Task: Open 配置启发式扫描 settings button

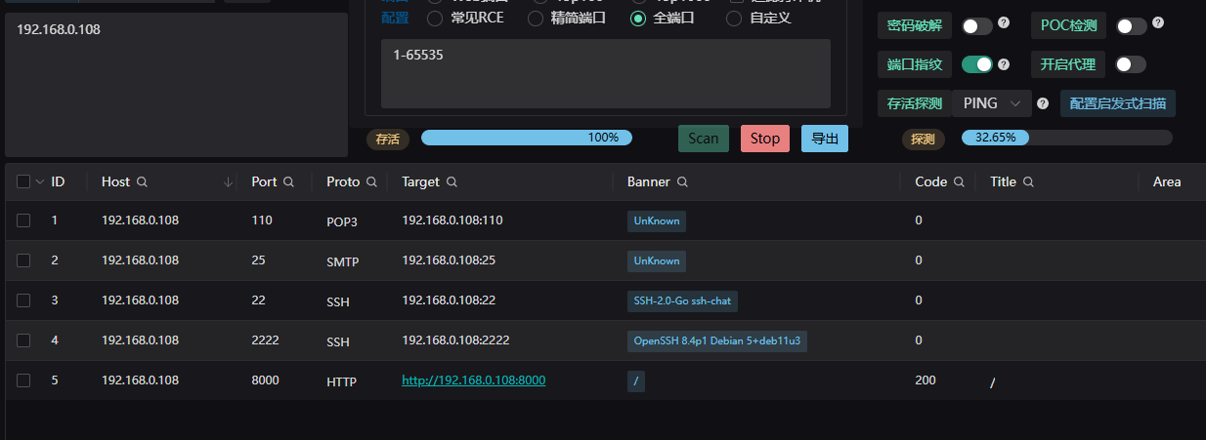Action: 1118,102
